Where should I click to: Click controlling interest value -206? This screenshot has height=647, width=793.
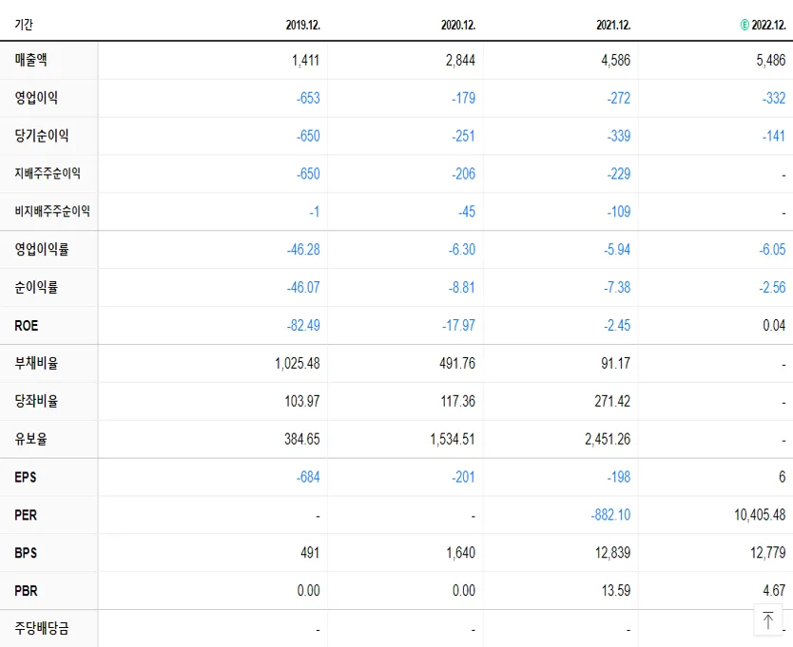[463, 174]
